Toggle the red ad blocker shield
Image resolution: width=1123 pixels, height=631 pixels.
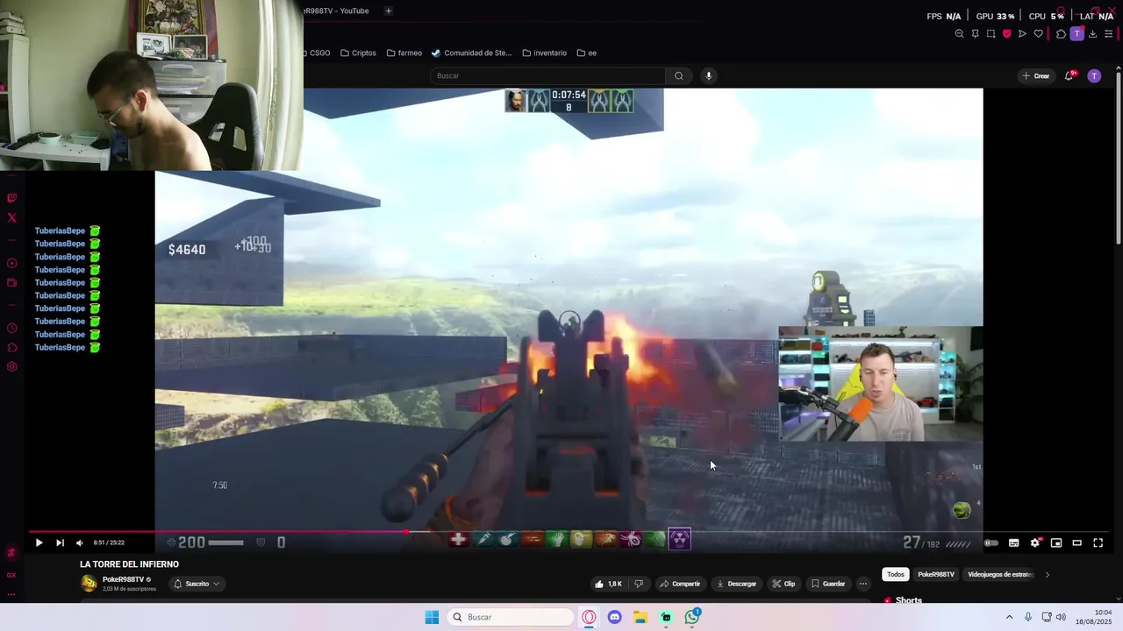tap(1006, 33)
